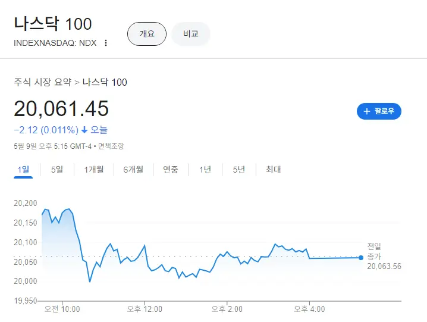This screenshot has width=427, height=322.
Task: Click the chart's closing price endpoint dot
Action: pyautogui.click(x=361, y=257)
